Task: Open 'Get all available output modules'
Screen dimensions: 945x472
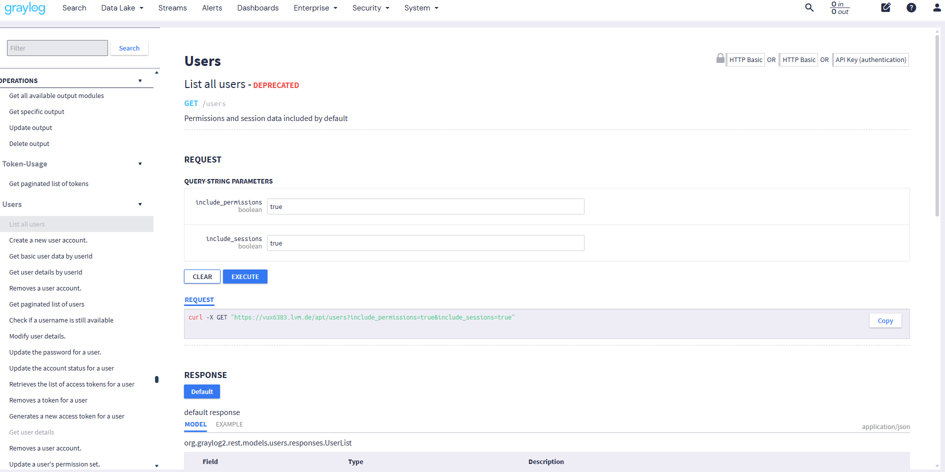Action: (56, 96)
